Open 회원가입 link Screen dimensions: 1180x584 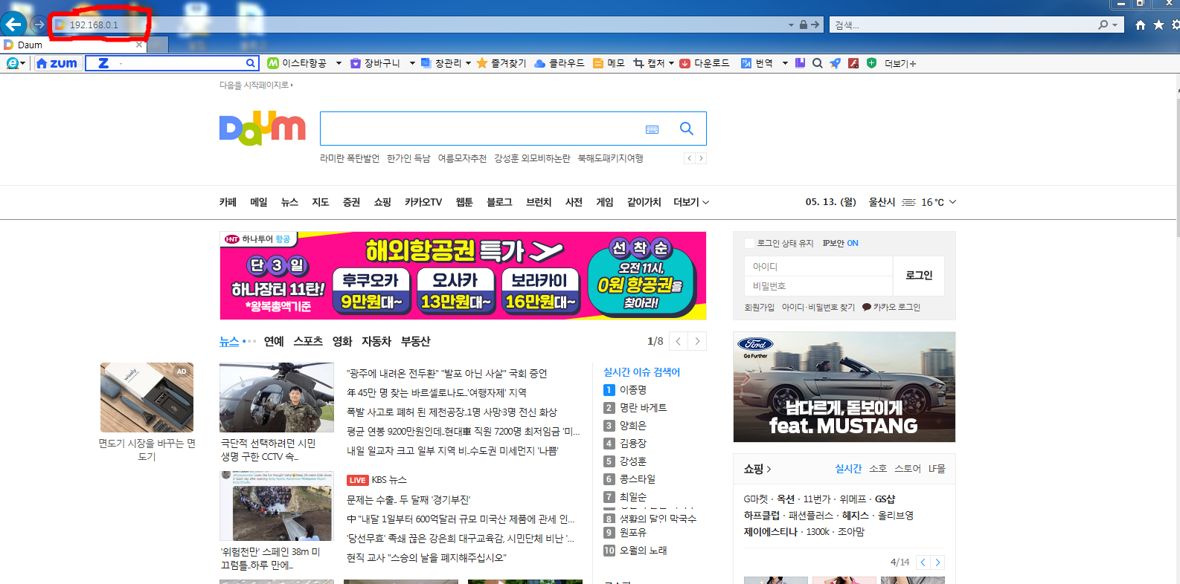tap(759, 307)
